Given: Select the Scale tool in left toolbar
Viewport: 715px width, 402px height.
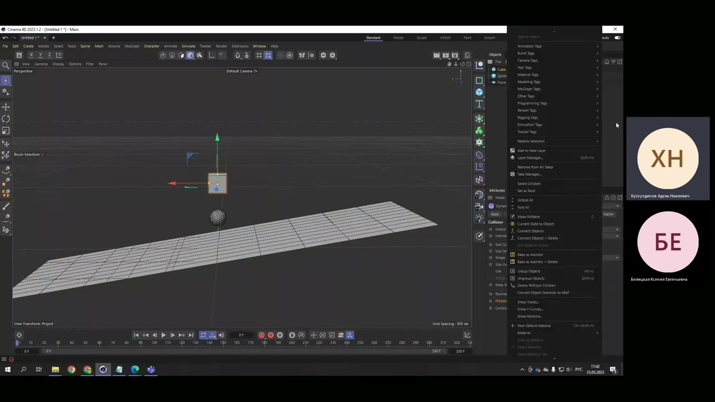Looking at the screenshot, I should click(6, 130).
